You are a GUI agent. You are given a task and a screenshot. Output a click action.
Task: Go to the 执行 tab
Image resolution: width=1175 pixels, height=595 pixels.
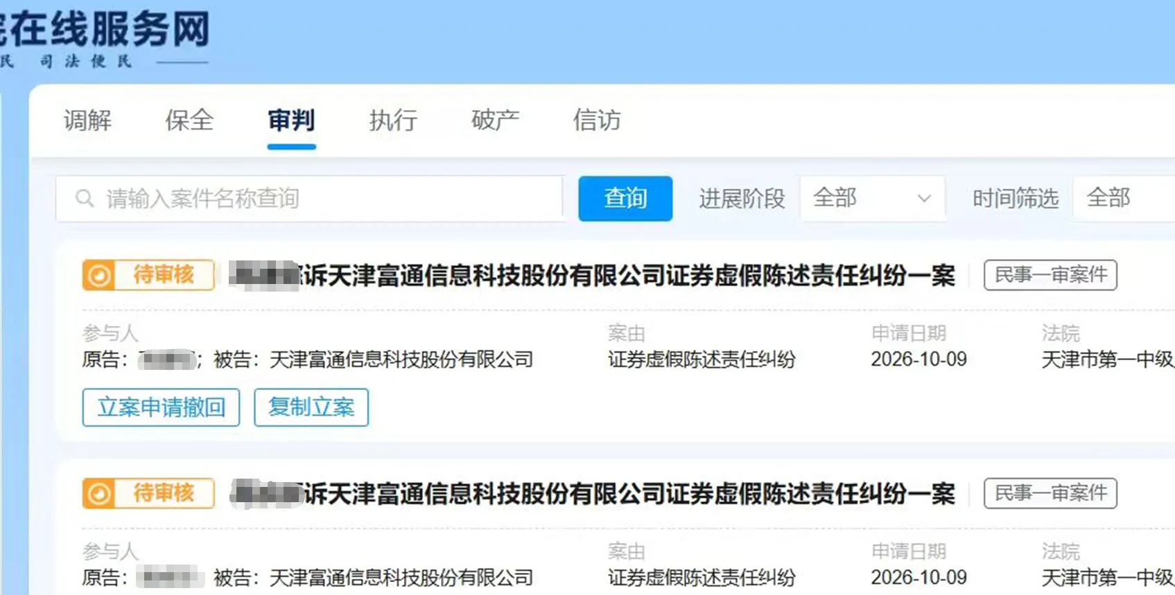[x=393, y=121]
